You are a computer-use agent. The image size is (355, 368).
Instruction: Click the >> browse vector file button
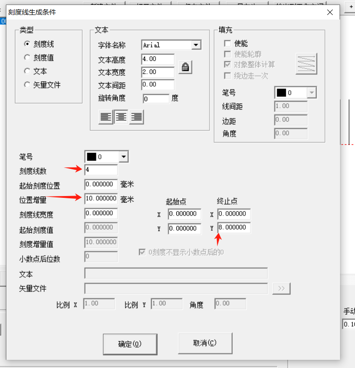click(x=281, y=289)
